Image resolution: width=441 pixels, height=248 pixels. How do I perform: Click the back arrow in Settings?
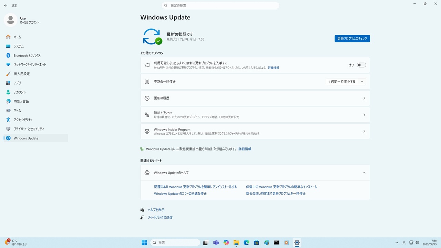coord(5,6)
